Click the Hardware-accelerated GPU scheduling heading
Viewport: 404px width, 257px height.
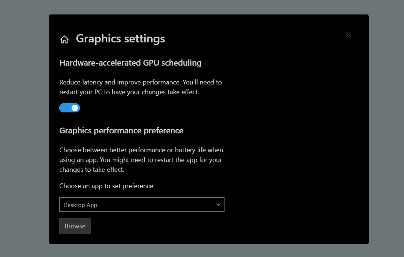[130, 63]
